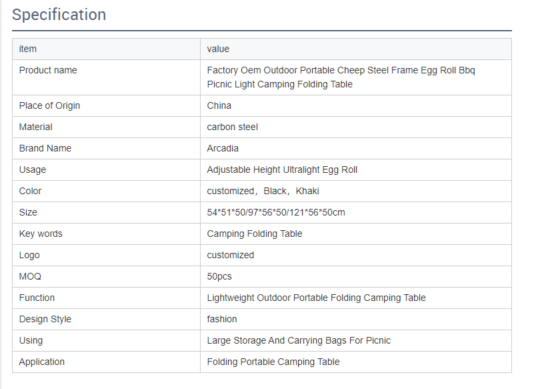544x389 pixels.
Task: Click the Place of Origin label
Action: point(49,105)
